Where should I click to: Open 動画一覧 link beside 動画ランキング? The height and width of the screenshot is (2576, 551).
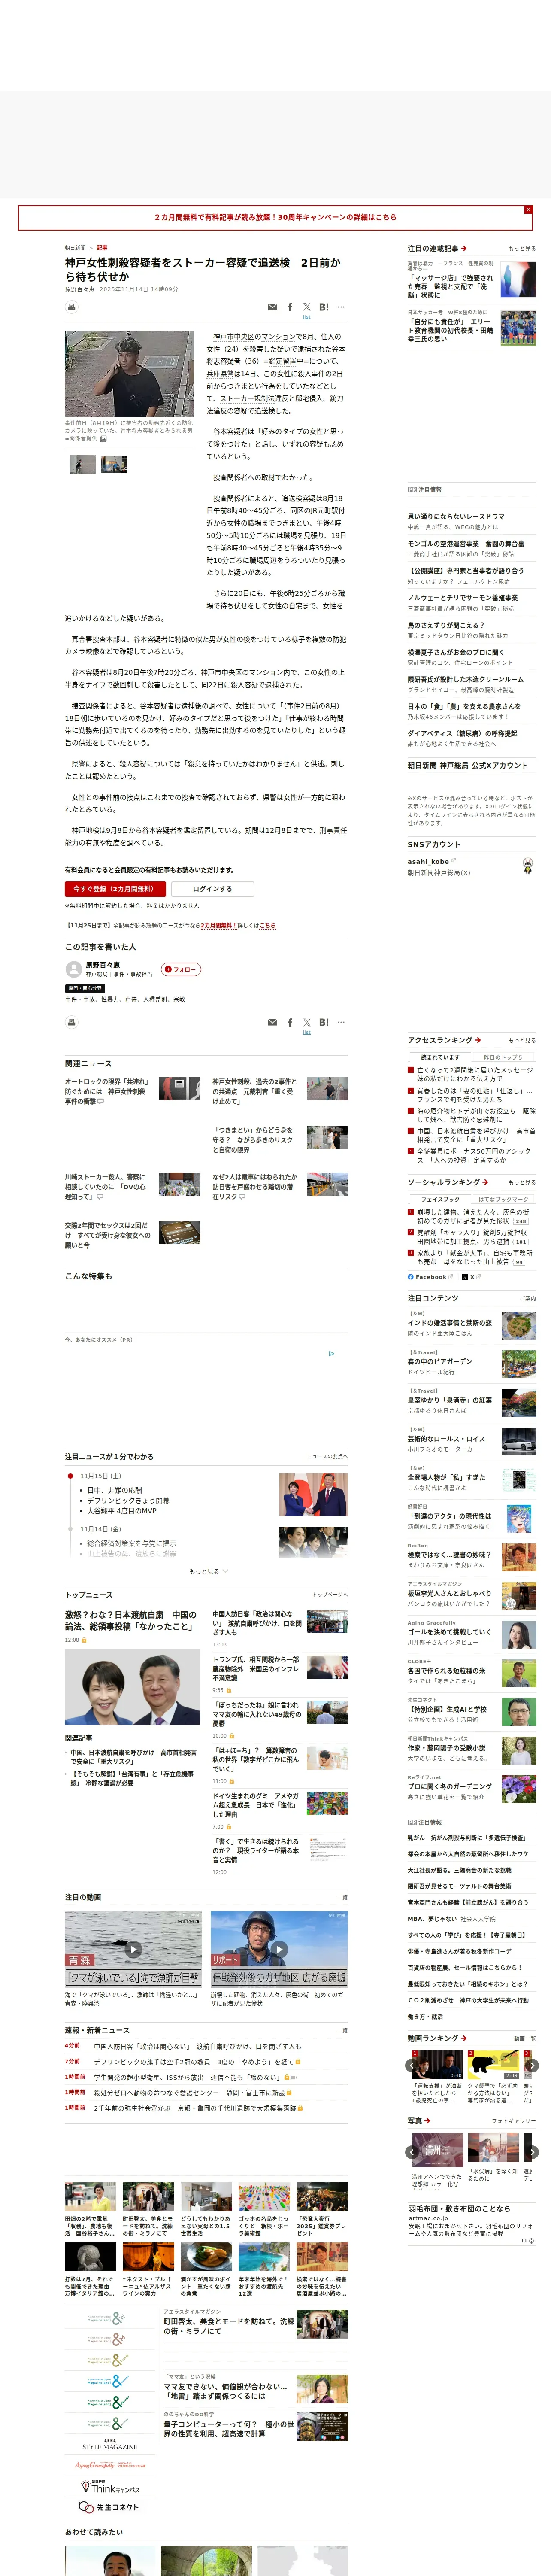(x=525, y=2038)
